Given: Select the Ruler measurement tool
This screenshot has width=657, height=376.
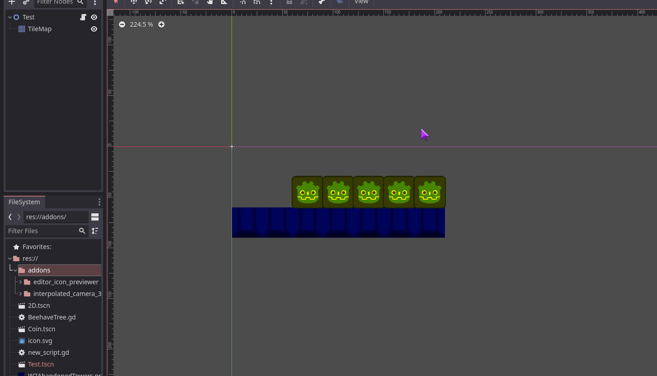Looking at the screenshot, I should pyautogui.click(x=224, y=2).
